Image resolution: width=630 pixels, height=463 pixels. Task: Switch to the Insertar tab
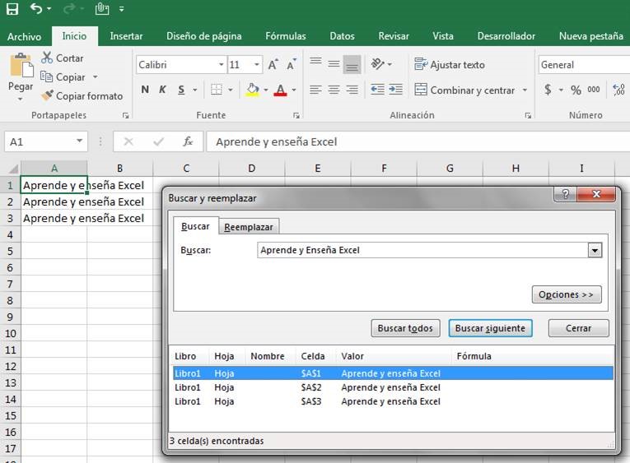pyautogui.click(x=126, y=36)
